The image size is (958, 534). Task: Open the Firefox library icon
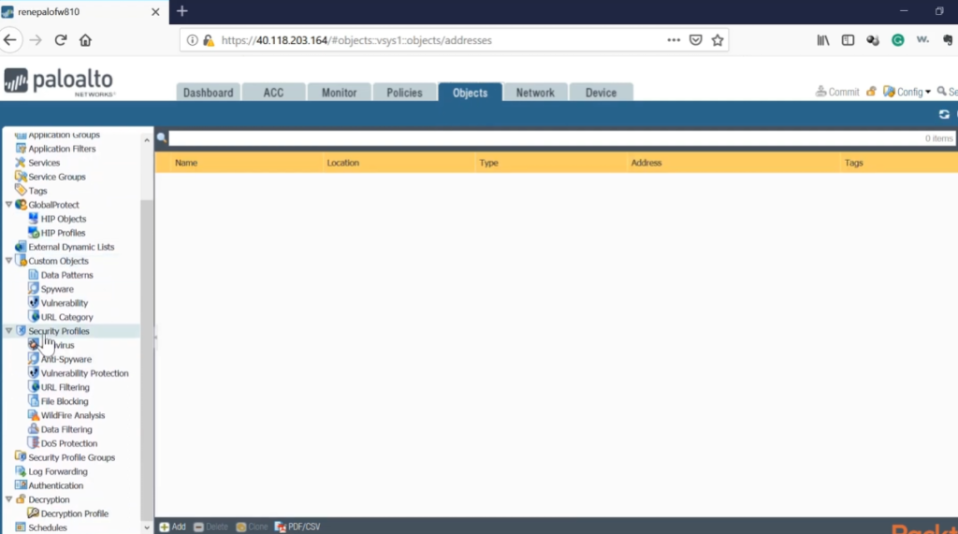[823, 40]
